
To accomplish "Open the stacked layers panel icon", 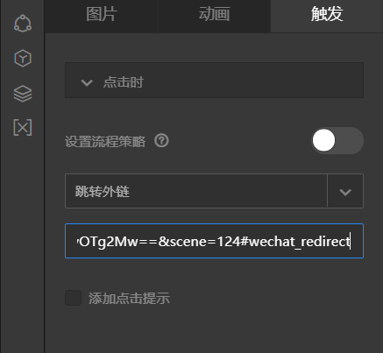I will (x=23, y=94).
